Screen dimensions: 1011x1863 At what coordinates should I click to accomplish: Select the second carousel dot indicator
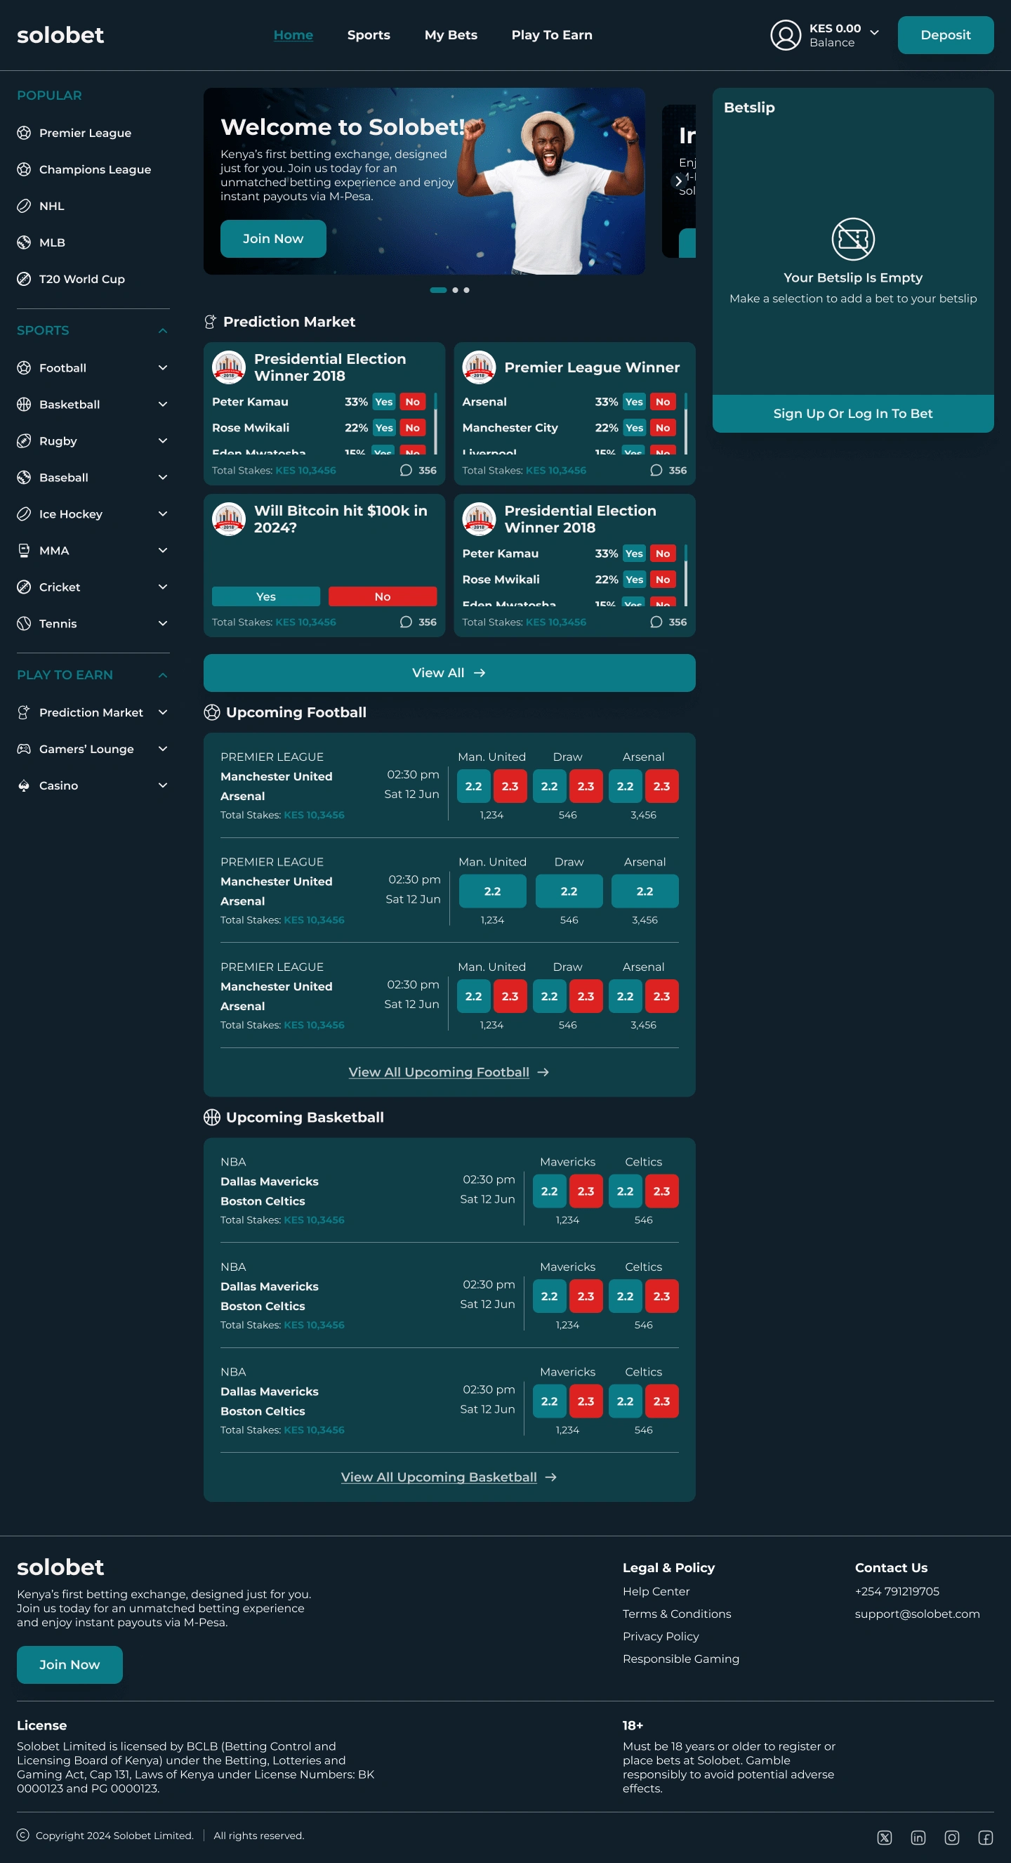tap(455, 290)
